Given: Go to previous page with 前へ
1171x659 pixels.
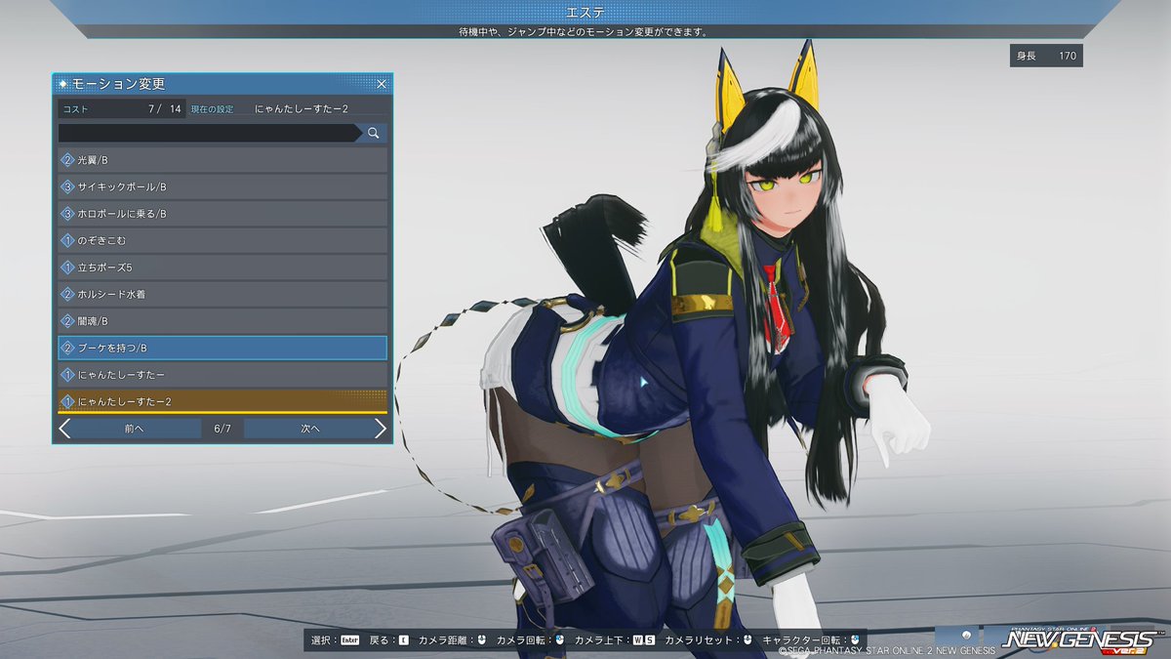Looking at the screenshot, I should [135, 429].
